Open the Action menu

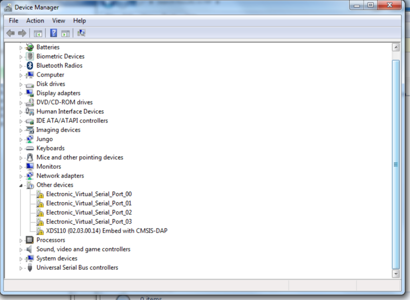(x=35, y=20)
